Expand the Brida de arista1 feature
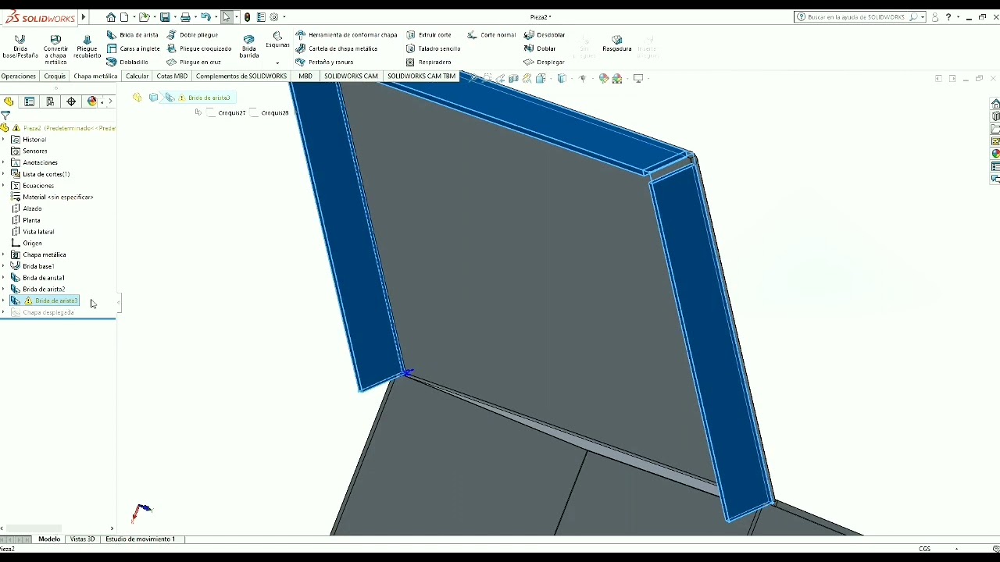 tap(4, 278)
